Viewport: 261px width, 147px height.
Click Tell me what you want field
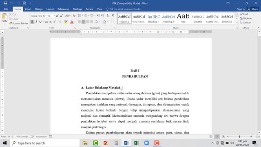pos(124,9)
